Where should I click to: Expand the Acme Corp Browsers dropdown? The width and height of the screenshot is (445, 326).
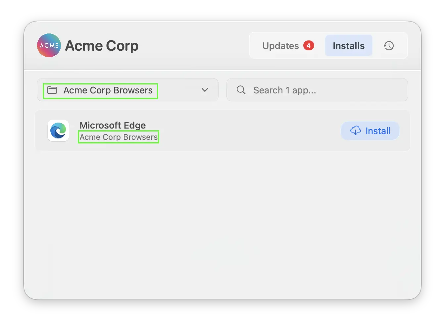coord(128,90)
